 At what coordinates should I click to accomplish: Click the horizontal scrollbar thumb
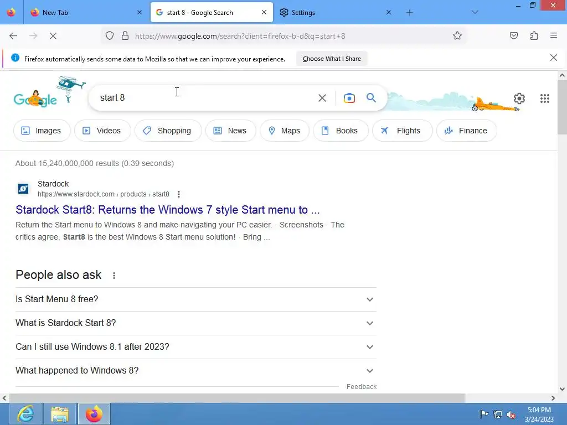coord(237,398)
